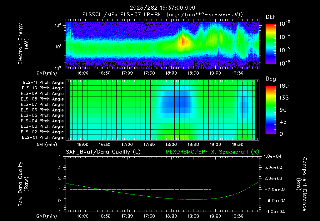Click the Component Distance (km) axis label

302,184
